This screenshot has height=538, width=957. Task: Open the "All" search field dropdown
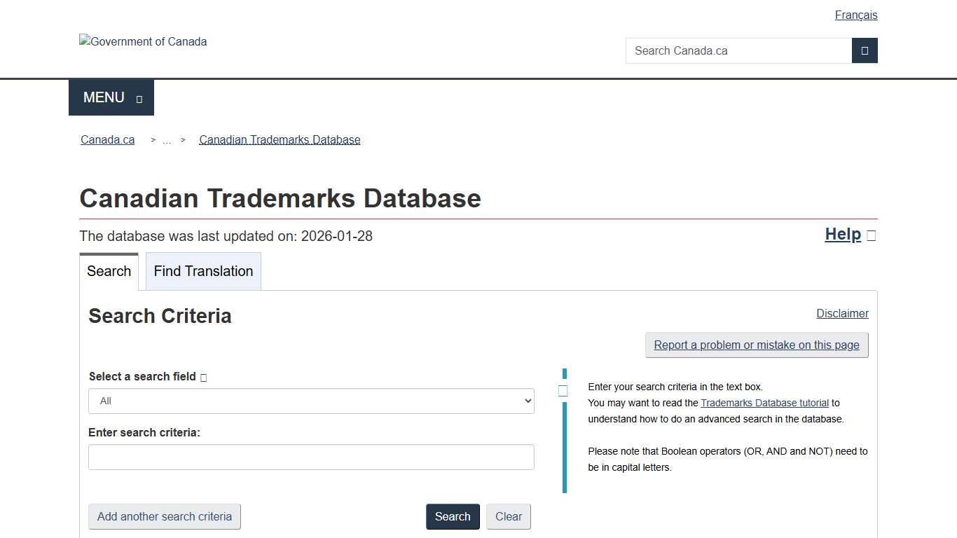(311, 401)
